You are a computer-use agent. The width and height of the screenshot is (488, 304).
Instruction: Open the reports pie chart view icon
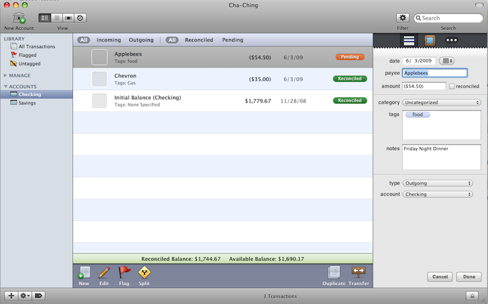pyautogui.click(x=80, y=18)
